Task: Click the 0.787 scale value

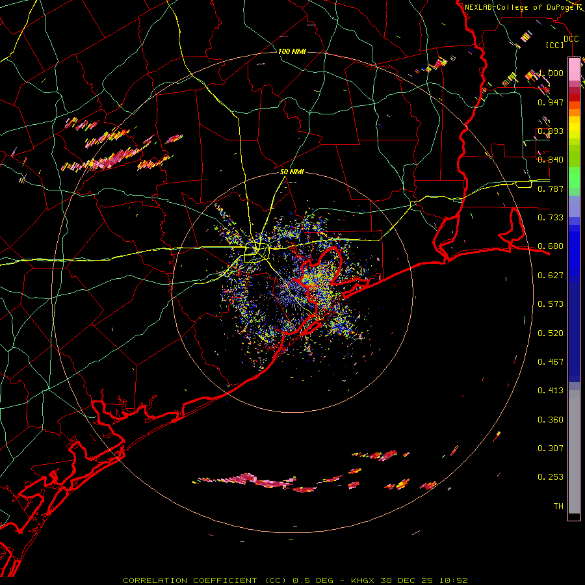Action: [x=551, y=188]
